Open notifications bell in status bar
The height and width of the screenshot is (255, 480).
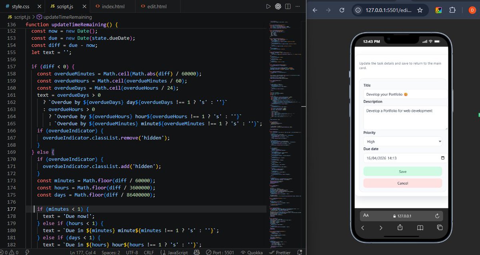click(300, 252)
